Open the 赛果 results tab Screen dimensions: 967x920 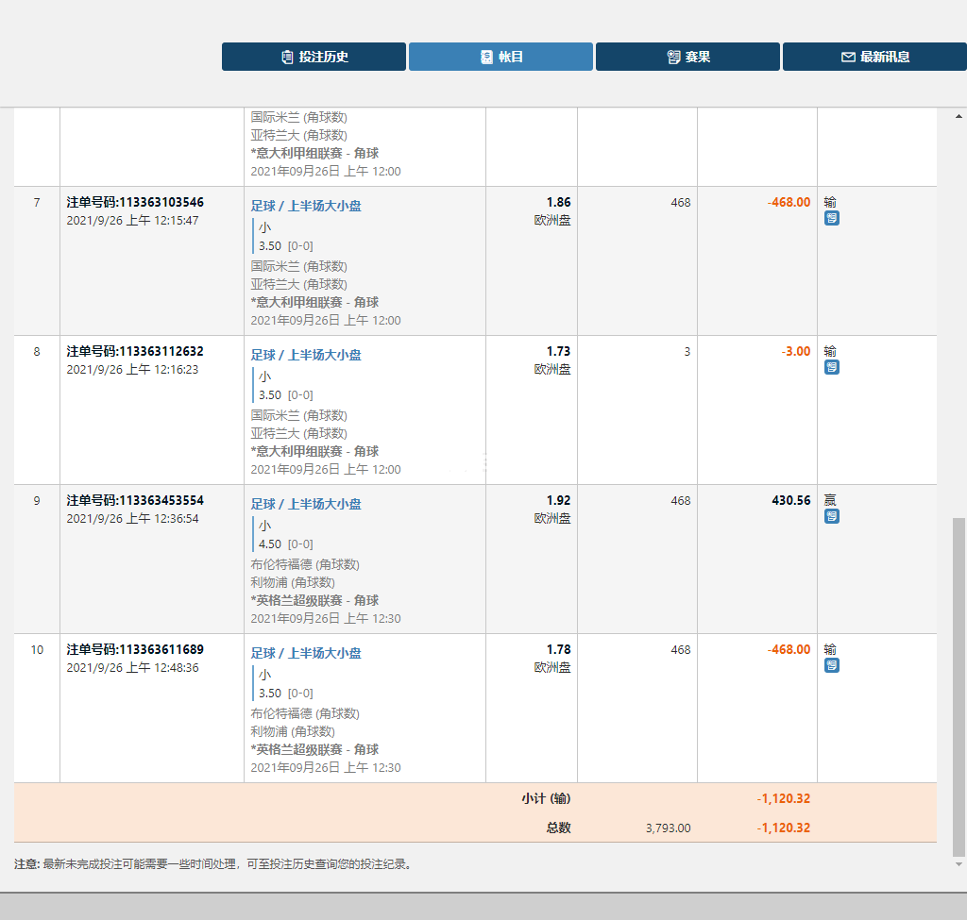coord(687,57)
